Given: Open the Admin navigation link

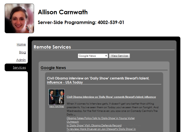Looking at the screenshot, I should coord(21,60).
